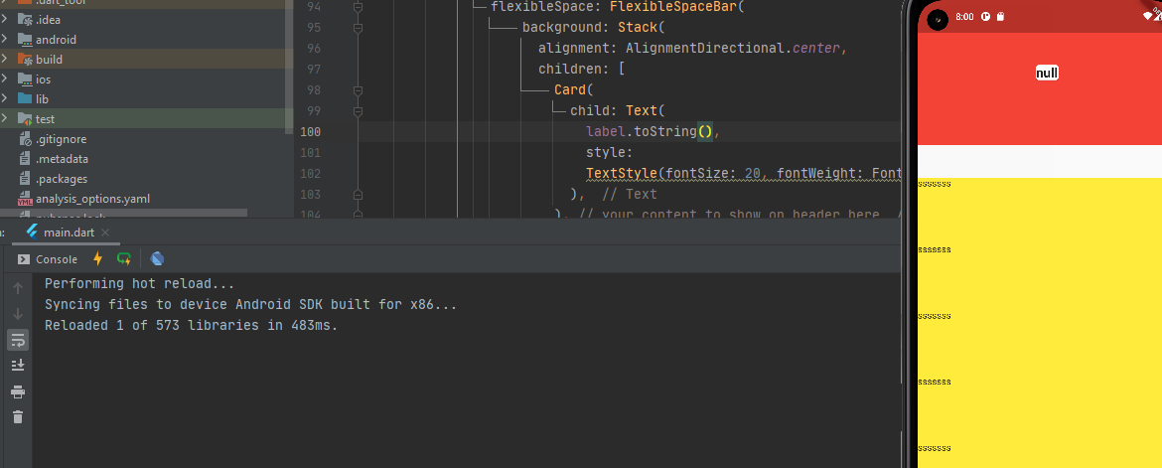Expand the ios folder

click(5, 79)
